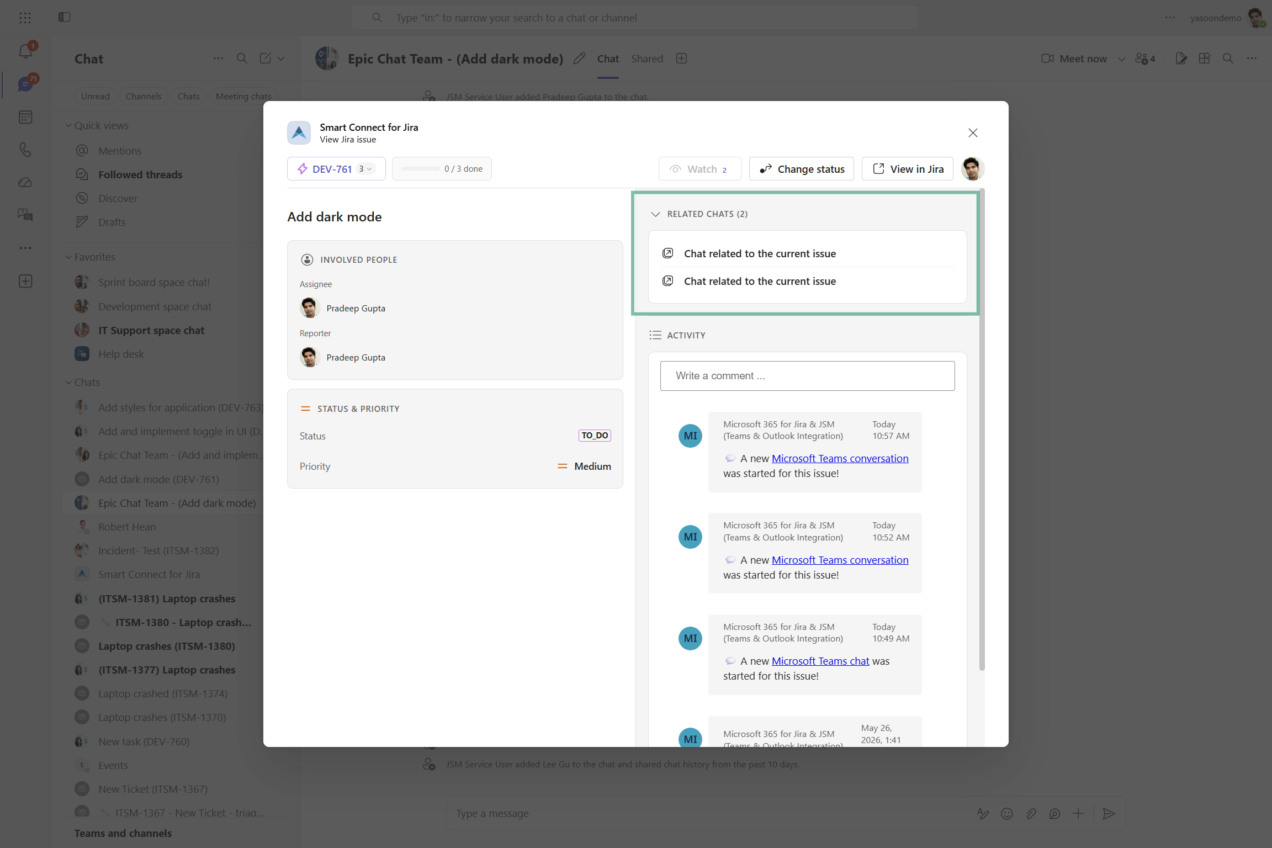The height and width of the screenshot is (848, 1272).
Task: Attach a file to the message
Action: [1031, 813]
